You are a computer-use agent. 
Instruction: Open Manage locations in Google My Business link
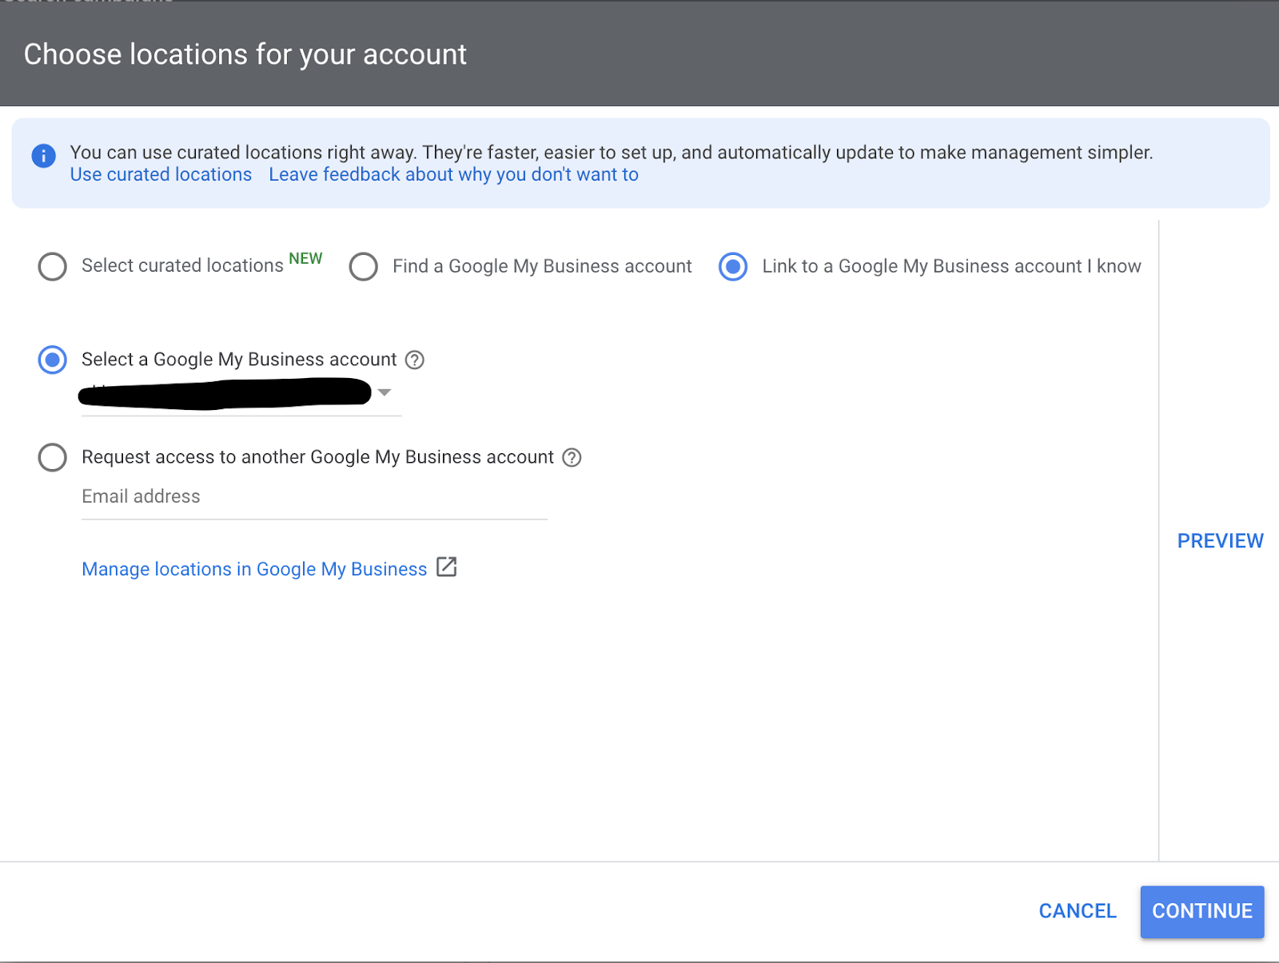(x=254, y=569)
